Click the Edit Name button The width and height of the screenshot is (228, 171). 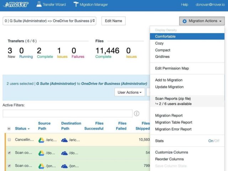(113, 21)
